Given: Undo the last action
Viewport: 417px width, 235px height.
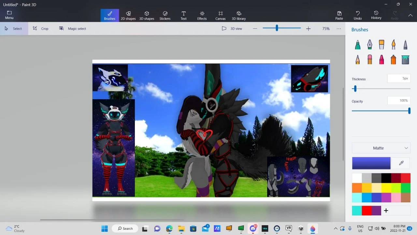Looking at the screenshot, I should pos(358,15).
